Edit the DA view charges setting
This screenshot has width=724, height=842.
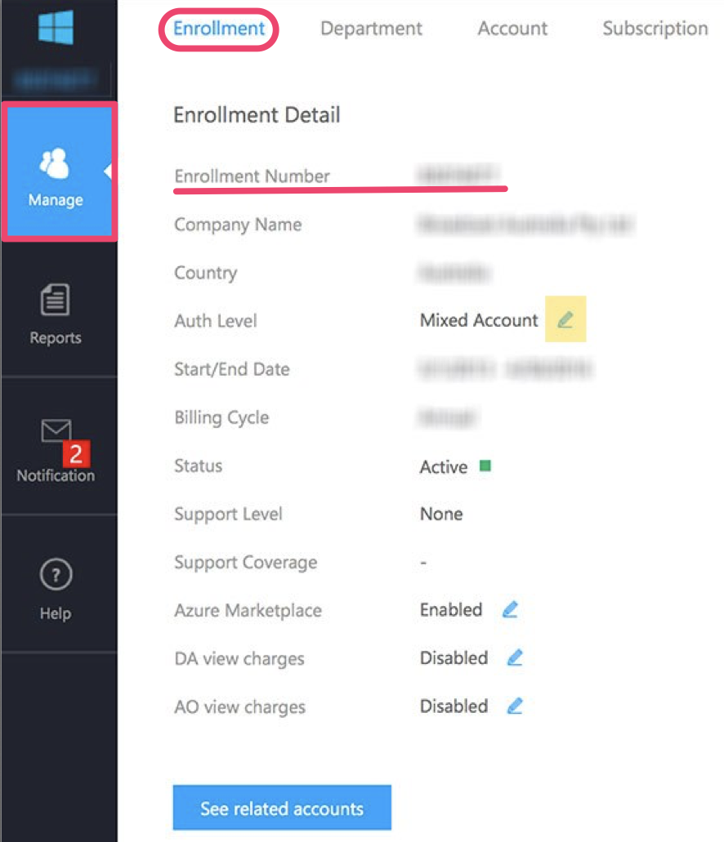(514, 658)
